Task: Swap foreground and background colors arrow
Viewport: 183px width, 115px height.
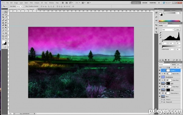Action: [x=6, y=41]
